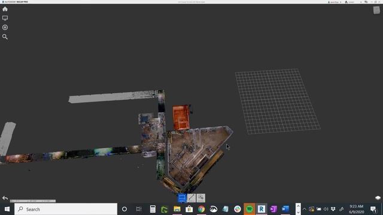Open the Display Settings monitor icon

coord(5,19)
